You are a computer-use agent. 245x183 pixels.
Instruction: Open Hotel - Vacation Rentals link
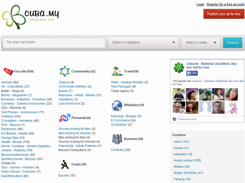click(127, 82)
